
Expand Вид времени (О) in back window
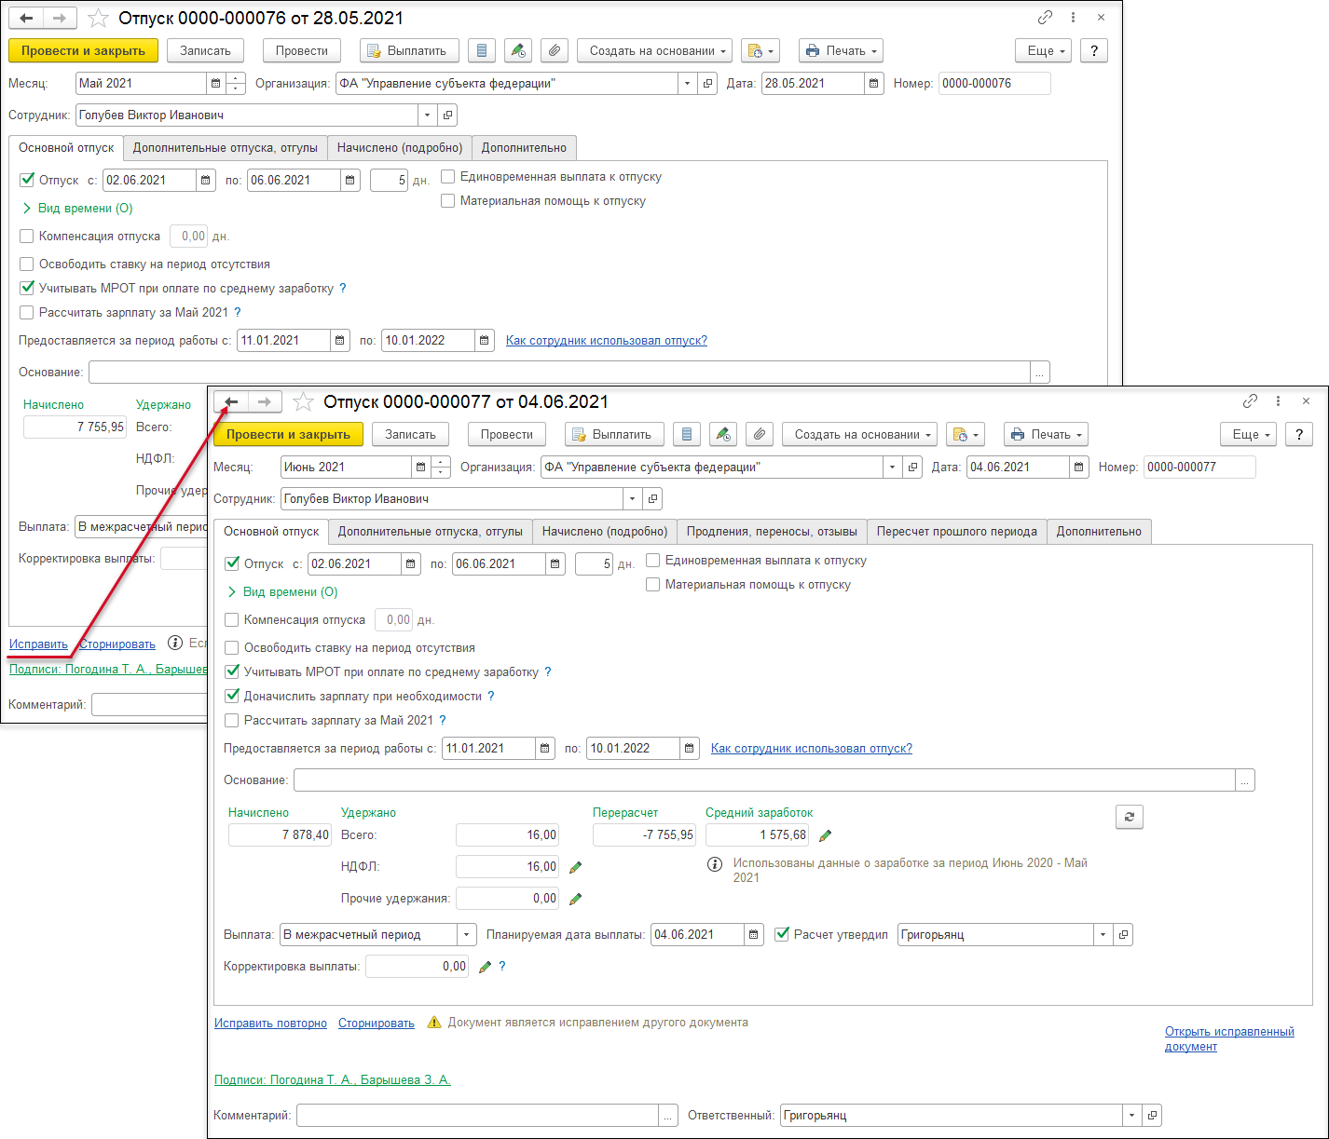click(77, 208)
